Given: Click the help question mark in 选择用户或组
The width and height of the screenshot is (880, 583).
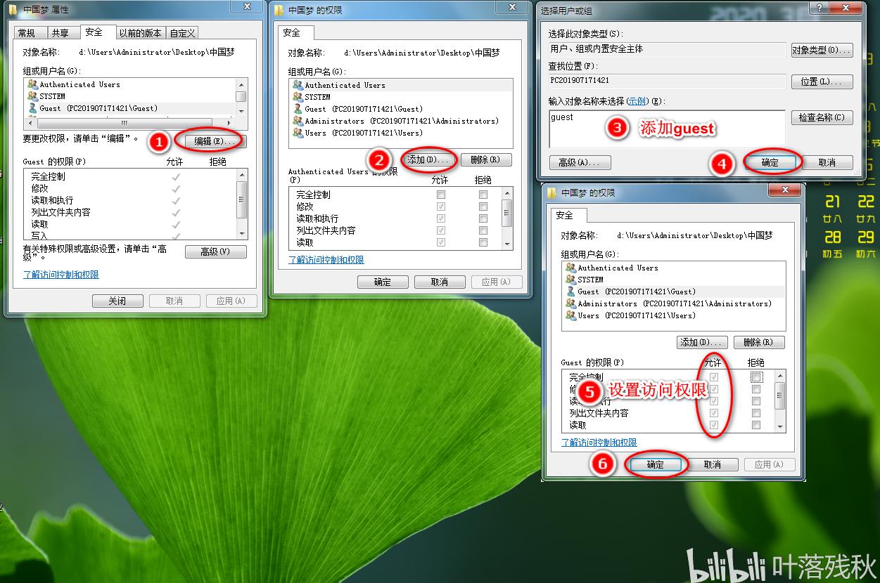Looking at the screenshot, I should coord(819,7).
